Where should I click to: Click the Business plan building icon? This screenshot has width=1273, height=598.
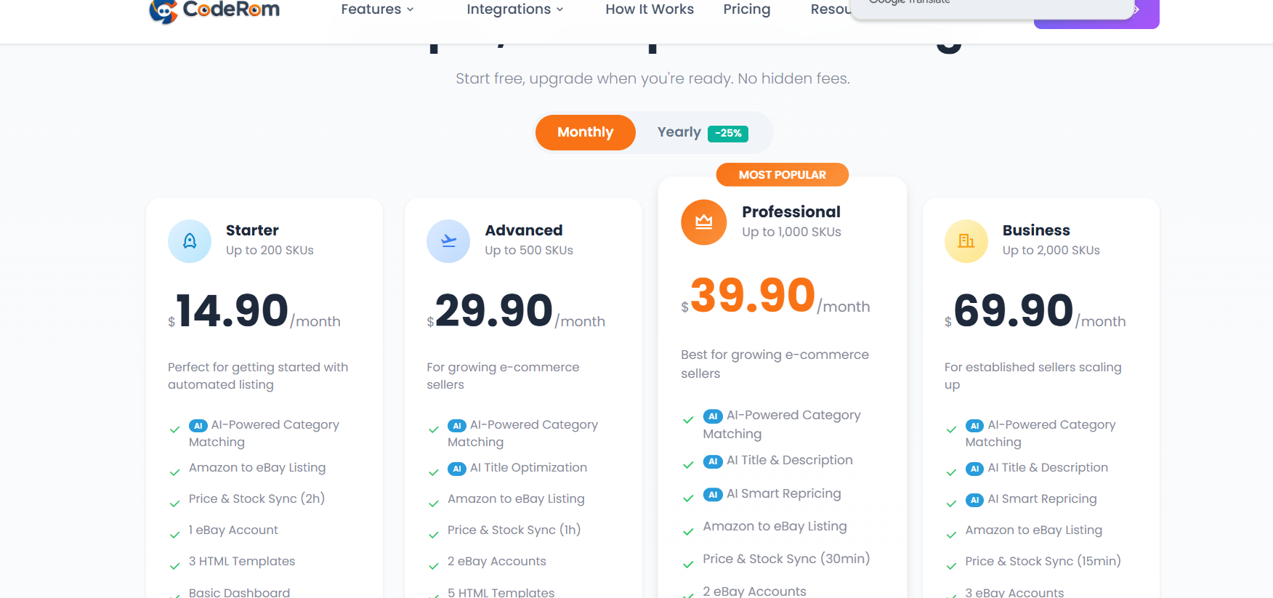click(x=966, y=241)
